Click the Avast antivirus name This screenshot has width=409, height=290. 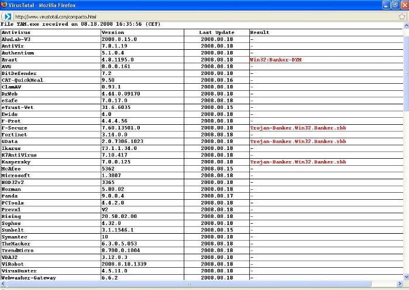(9, 60)
